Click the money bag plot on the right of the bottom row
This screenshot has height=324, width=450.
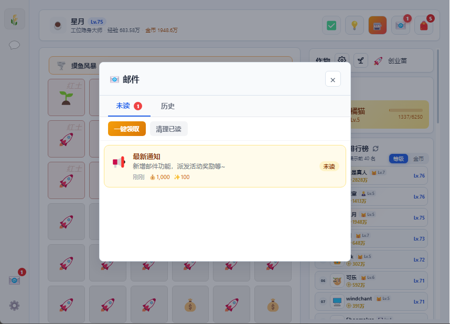[273, 305]
